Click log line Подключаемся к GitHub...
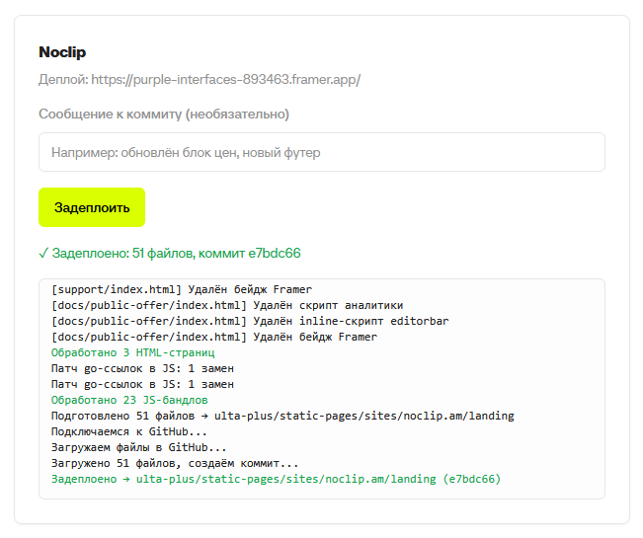The width and height of the screenshot is (643, 538). (x=129, y=431)
